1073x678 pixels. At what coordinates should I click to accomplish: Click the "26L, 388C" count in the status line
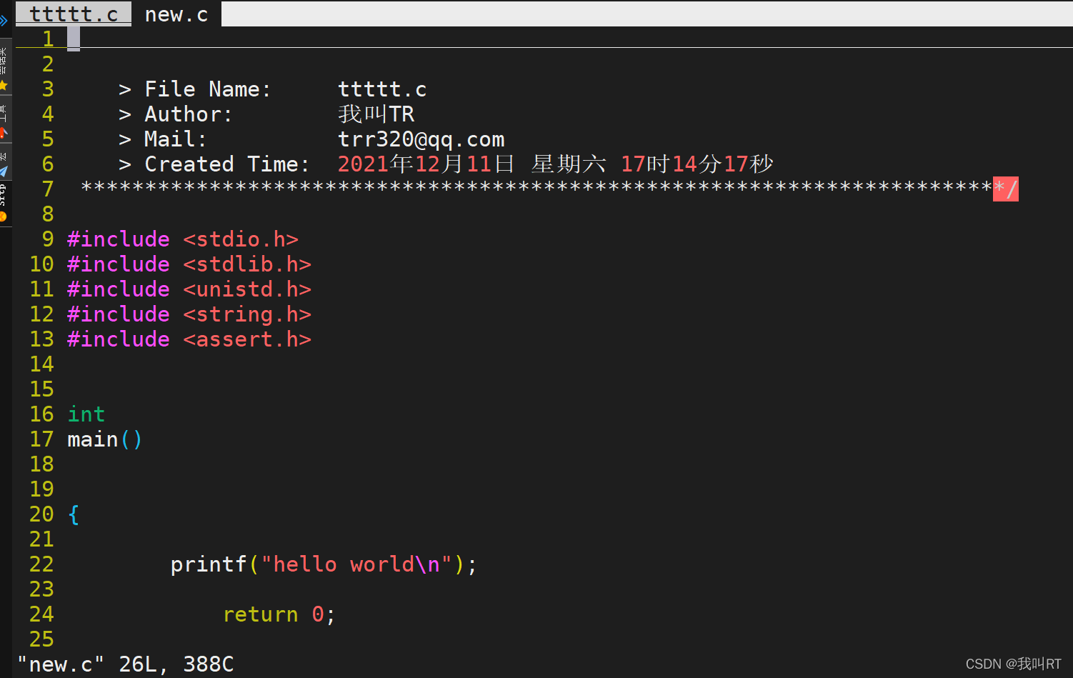point(176,664)
